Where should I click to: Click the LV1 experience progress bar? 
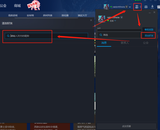119,30
